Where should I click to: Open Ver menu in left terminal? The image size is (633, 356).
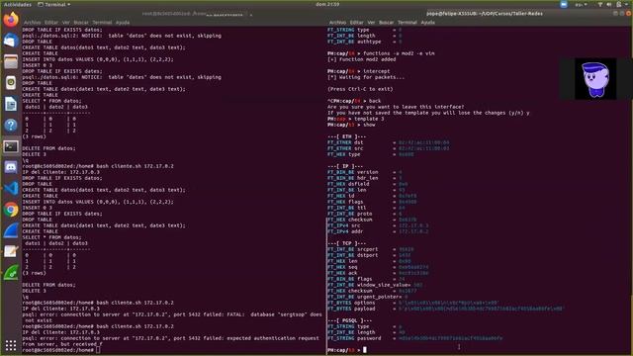[66, 23]
